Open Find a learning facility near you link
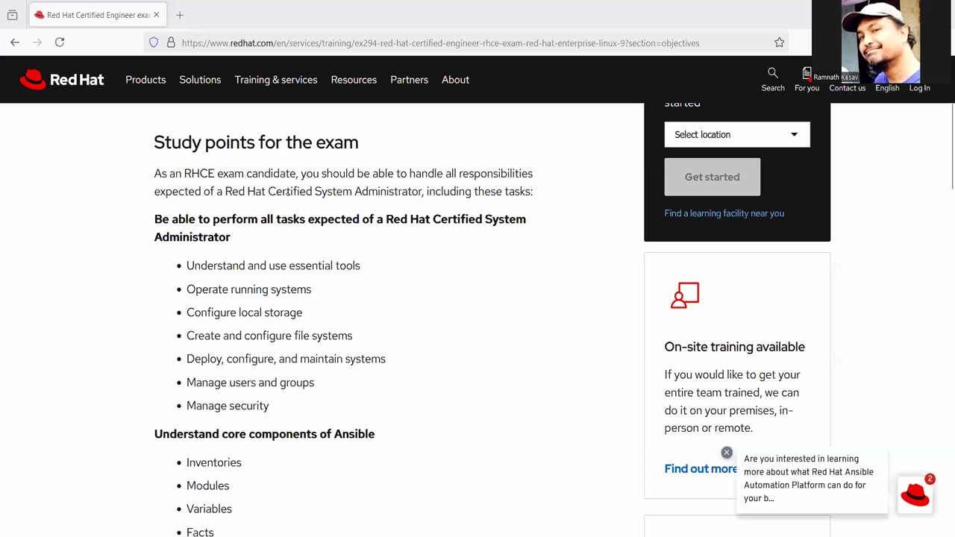 (724, 213)
